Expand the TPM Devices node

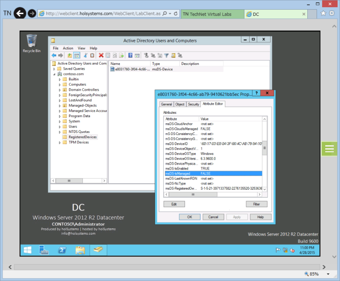(60, 143)
